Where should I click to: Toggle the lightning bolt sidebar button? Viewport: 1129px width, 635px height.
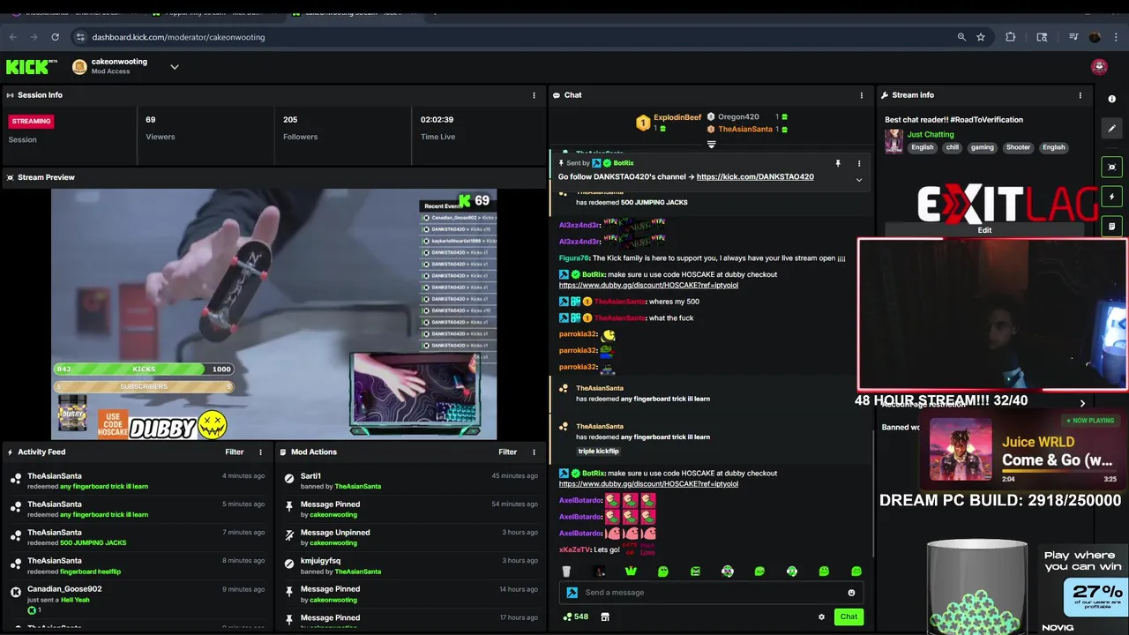tap(1112, 197)
